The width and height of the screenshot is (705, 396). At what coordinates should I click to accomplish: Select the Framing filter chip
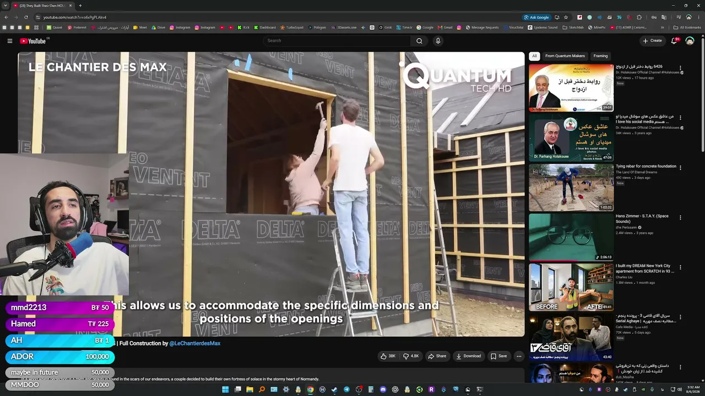[600, 56]
